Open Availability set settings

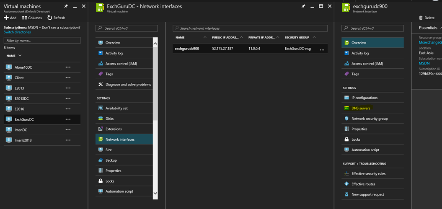click(124, 108)
